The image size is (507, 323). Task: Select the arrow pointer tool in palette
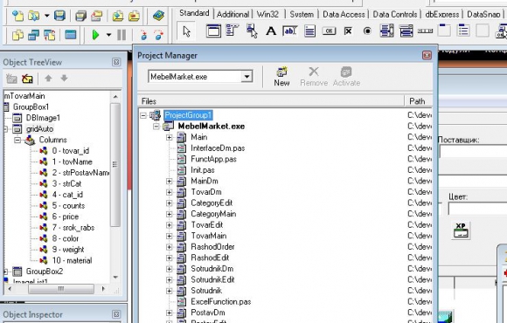pos(186,31)
